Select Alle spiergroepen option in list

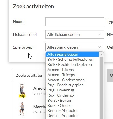[x=72, y=54]
